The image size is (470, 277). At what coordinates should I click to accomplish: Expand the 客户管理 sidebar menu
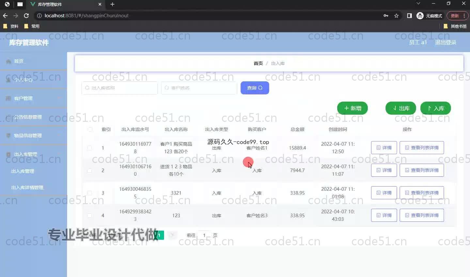tap(33, 98)
